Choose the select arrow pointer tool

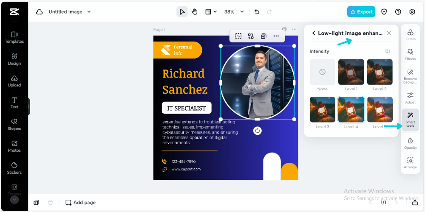182,12
